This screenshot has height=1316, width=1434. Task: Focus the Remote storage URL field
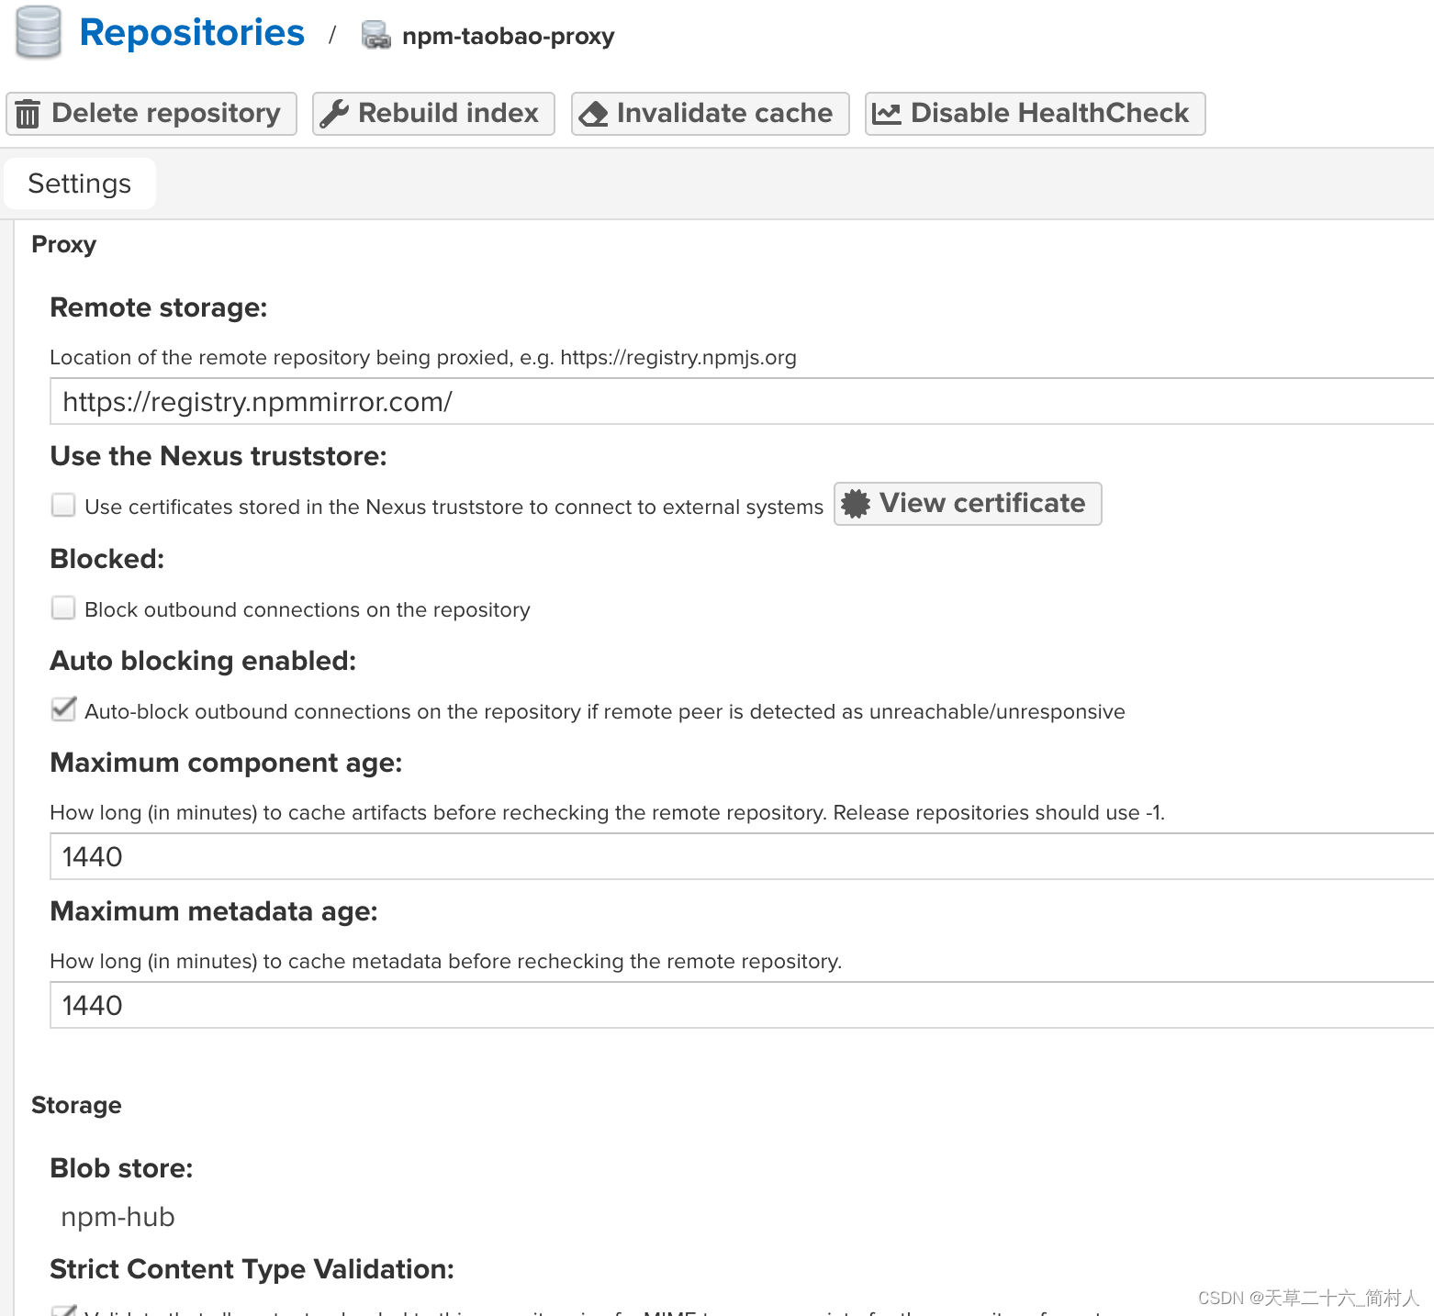pos(742,401)
